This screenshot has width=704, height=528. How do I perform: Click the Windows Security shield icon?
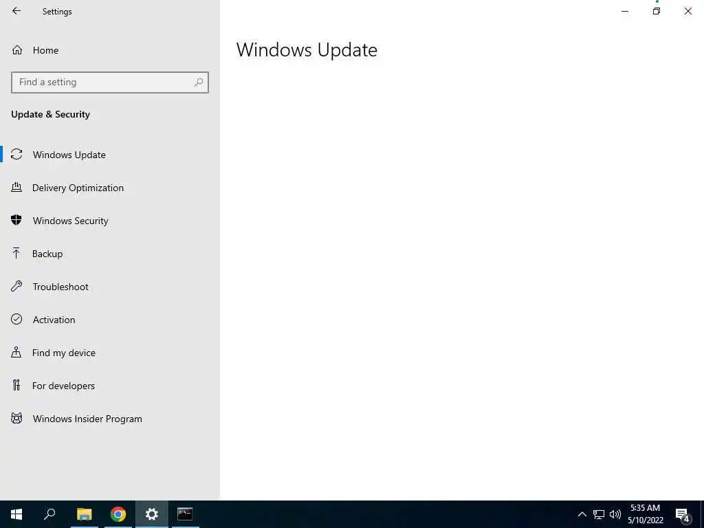[16, 220]
